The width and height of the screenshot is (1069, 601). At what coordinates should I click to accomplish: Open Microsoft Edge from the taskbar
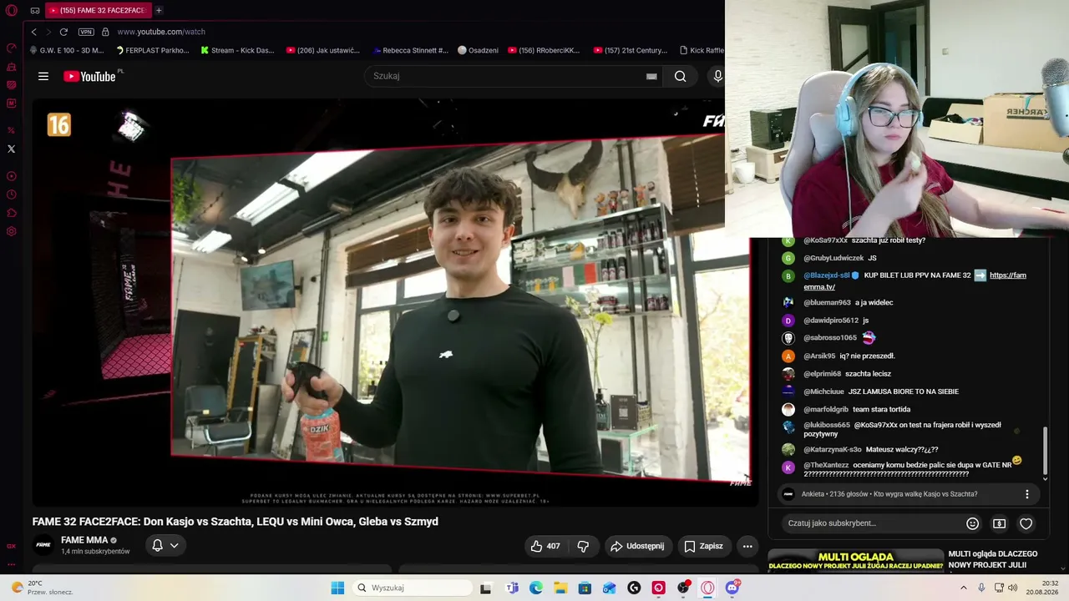pos(536,588)
